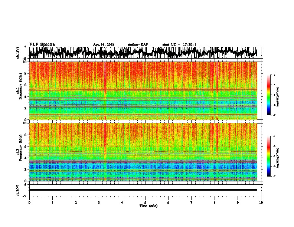Click the ch.1 spectrogram color scale bar
The image size is (294, 227).
click(268, 95)
